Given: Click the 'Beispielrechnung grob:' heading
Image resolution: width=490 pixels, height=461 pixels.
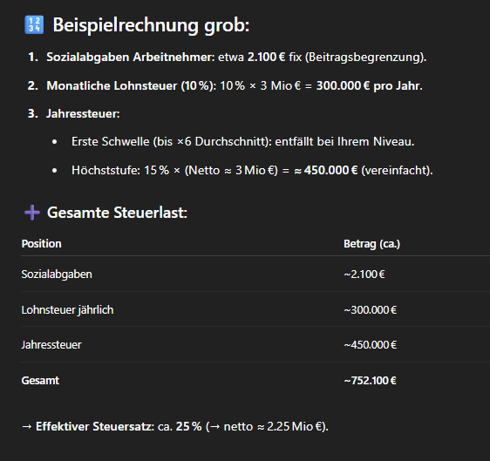Looking at the screenshot, I should click(x=151, y=25).
